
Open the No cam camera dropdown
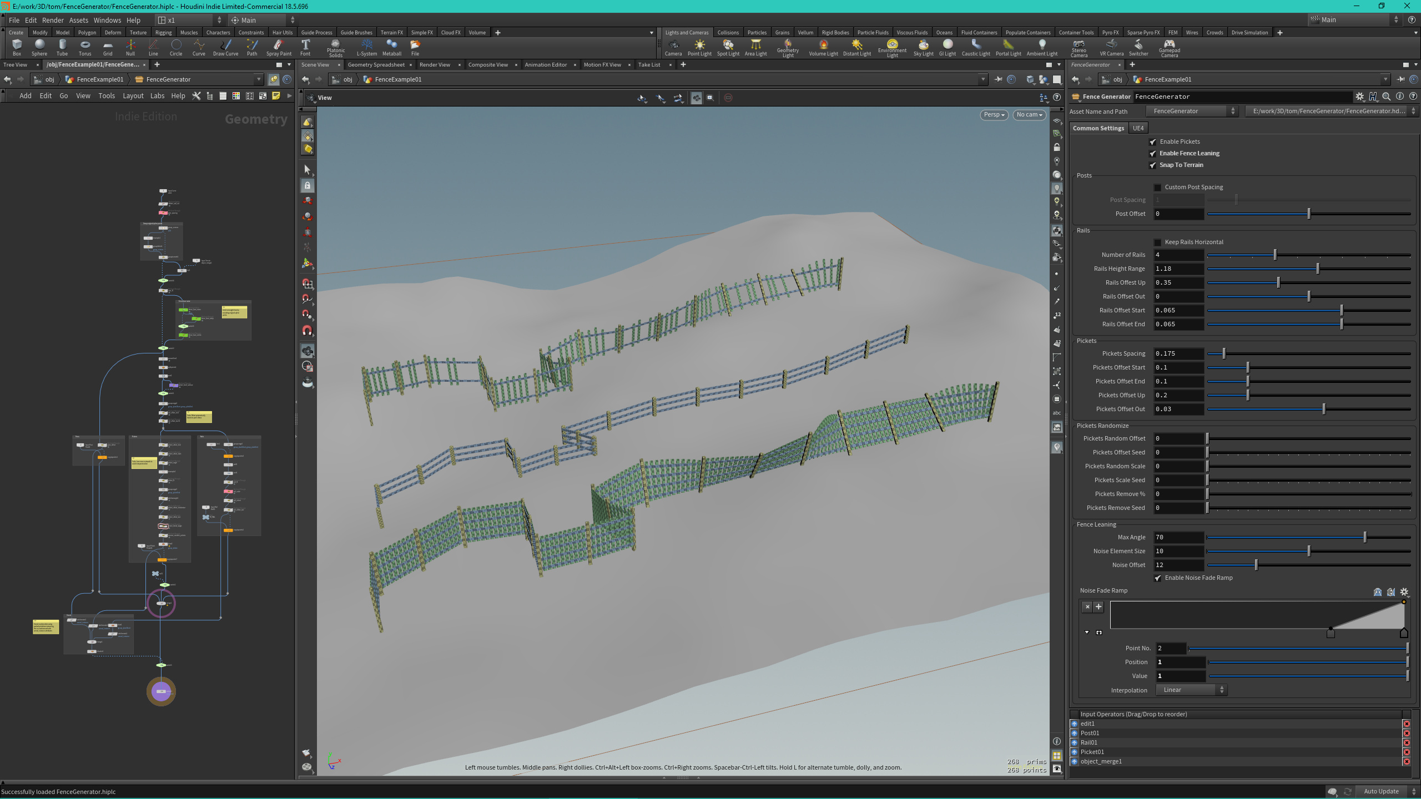[1029, 115]
